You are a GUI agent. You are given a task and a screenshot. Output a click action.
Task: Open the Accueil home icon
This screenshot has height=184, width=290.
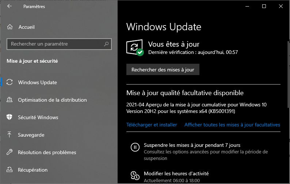[10, 27]
